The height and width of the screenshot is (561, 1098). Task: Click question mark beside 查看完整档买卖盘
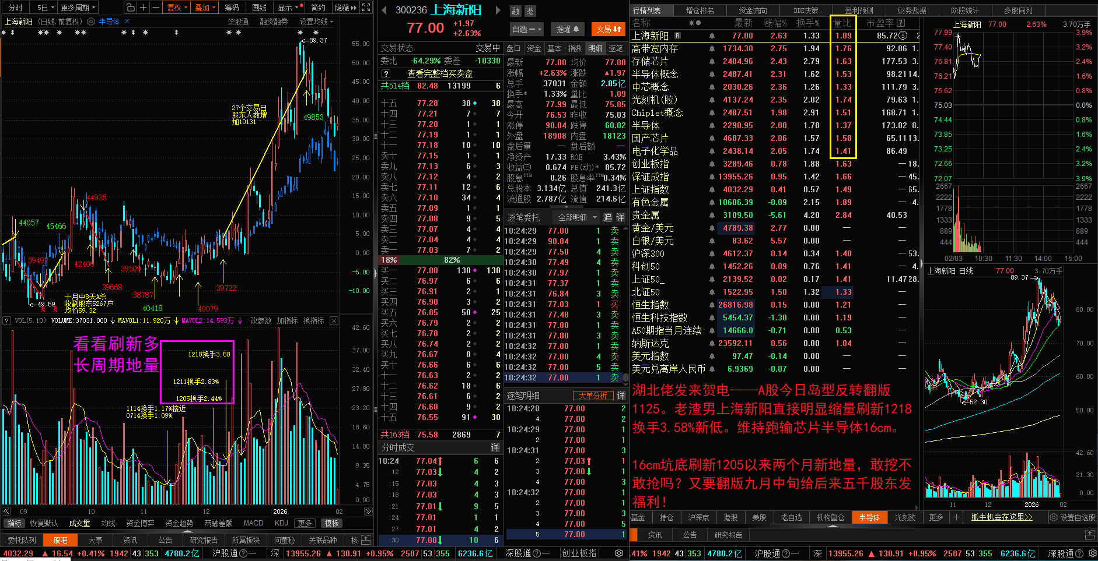click(x=386, y=74)
